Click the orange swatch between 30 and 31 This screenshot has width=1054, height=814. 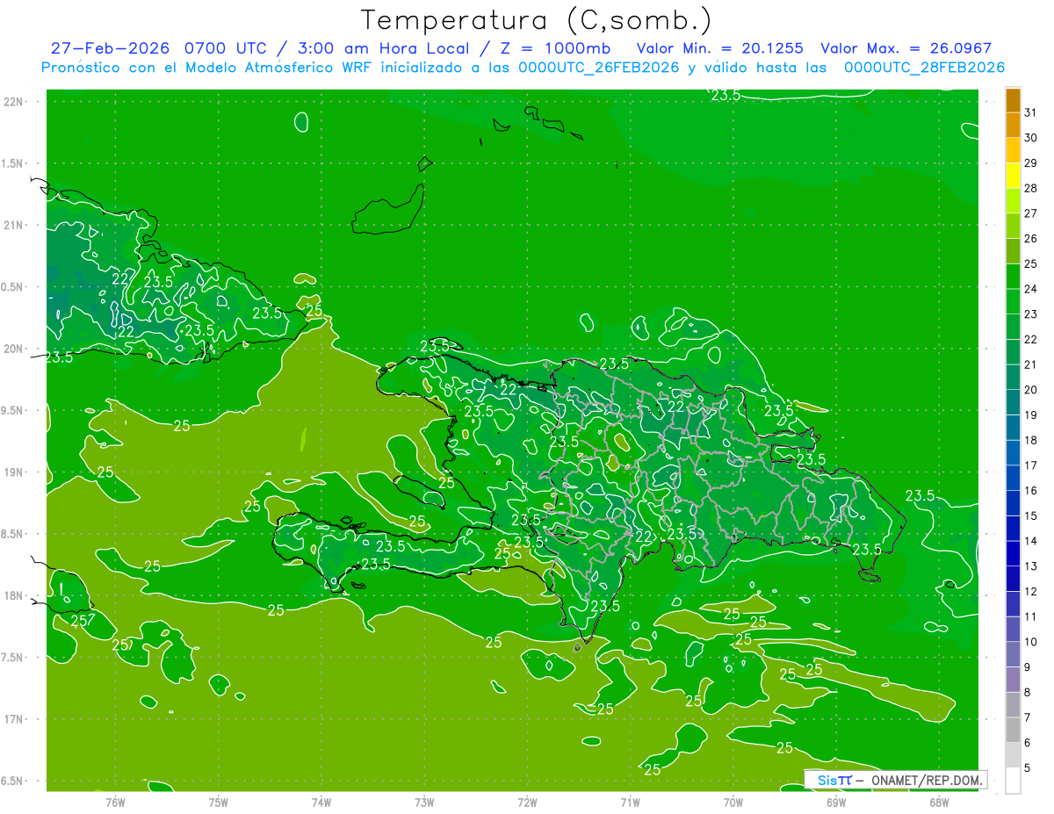(x=1013, y=125)
